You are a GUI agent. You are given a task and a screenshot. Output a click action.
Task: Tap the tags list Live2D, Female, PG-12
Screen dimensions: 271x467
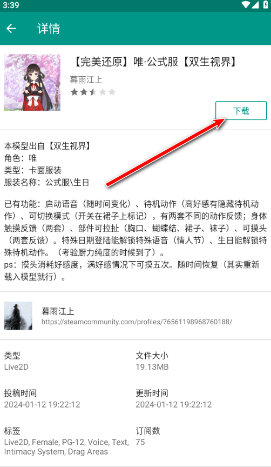66,447
